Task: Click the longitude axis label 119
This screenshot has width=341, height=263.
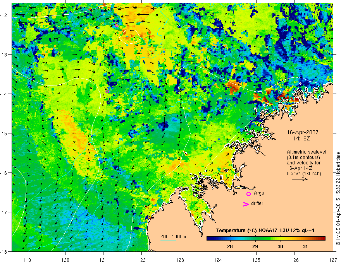Action: (x=27, y=260)
